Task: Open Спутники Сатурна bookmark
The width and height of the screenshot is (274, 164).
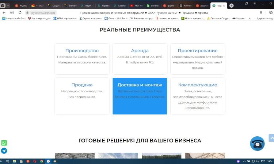Action: [218, 18]
